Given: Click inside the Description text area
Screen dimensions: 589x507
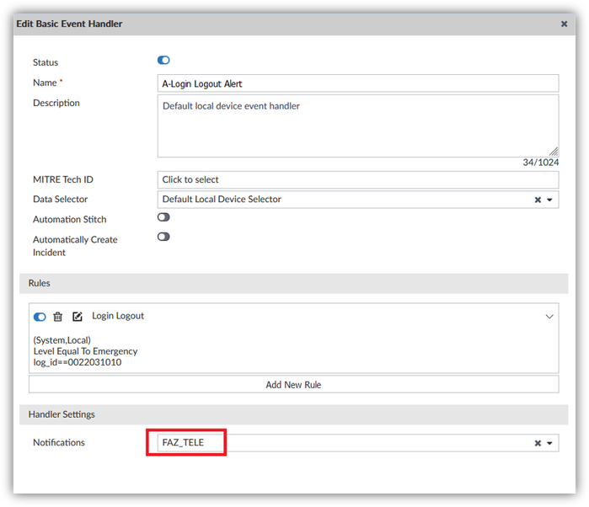Looking at the screenshot, I should (x=357, y=125).
